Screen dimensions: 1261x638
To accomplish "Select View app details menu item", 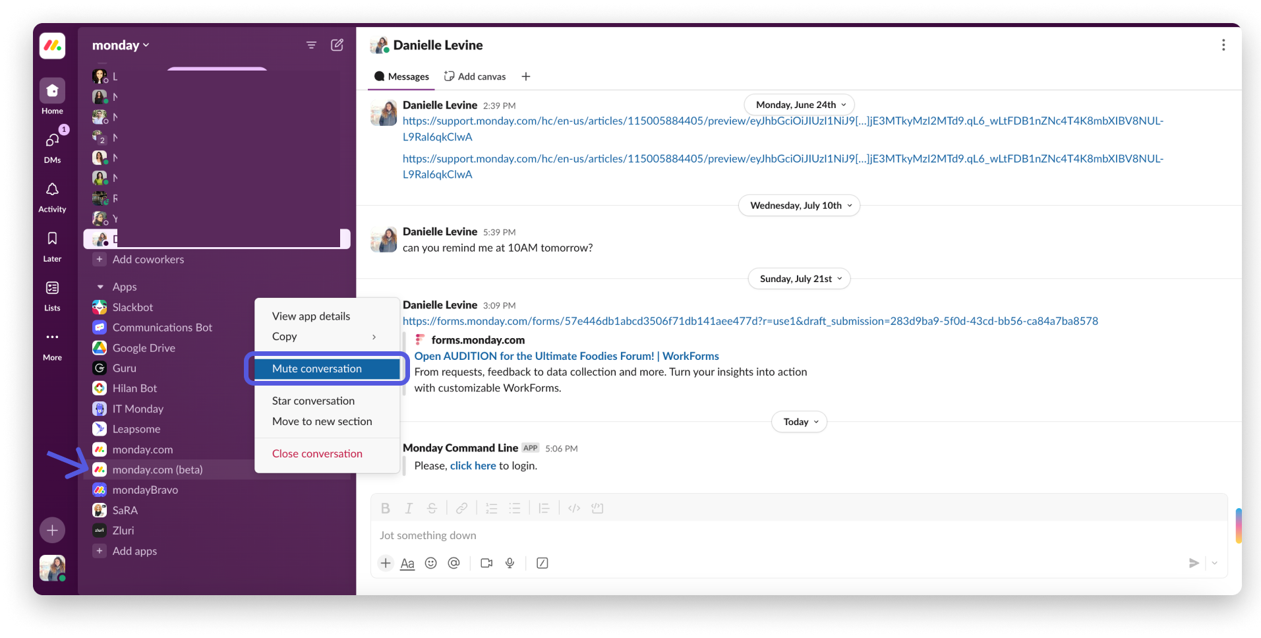I will 327,316.
